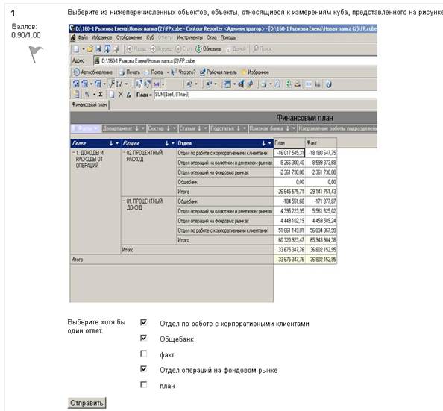
Task: Collapse the '01. ПРОЦЕНТНЫЙ ДОХОД' node
Action: [x=124, y=201]
